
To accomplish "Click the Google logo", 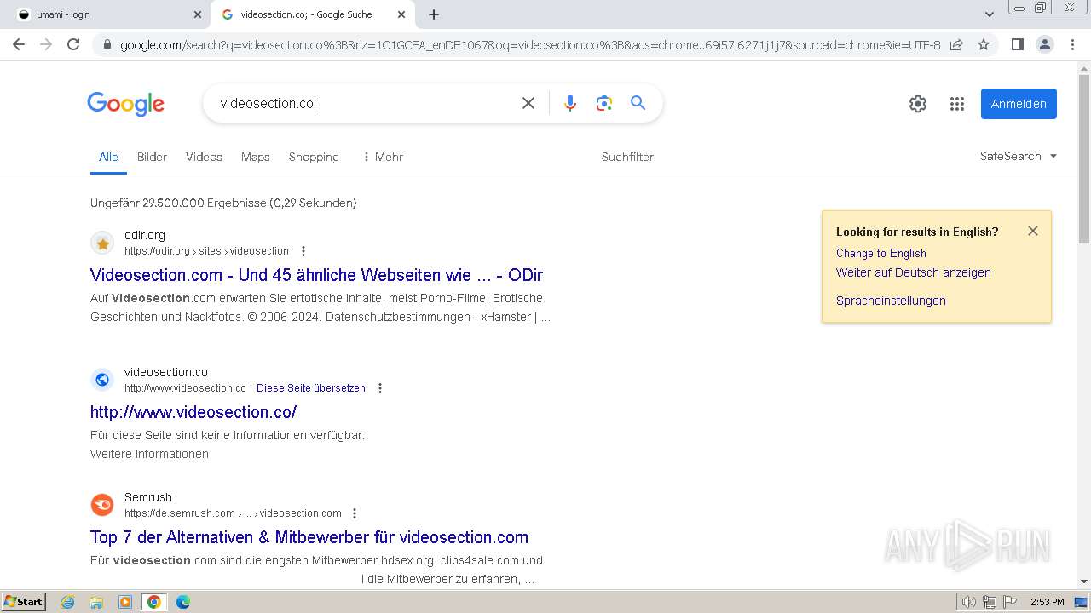I will (125, 104).
